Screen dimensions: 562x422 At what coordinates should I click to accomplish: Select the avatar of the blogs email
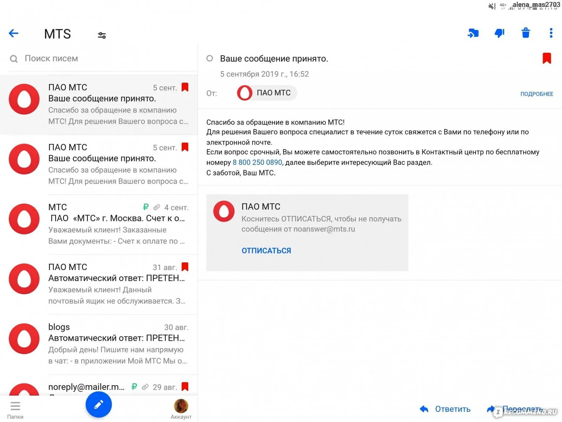coord(24,339)
